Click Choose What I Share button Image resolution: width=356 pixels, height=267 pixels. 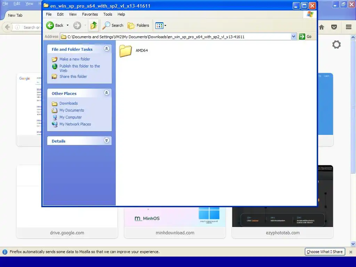[x=325, y=252]
